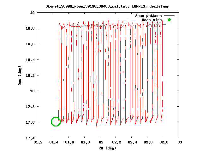Click the 82.8 RA tick label
Viewport: 202px width, 151px height.
pyautogui.click(x=164, y=142)
